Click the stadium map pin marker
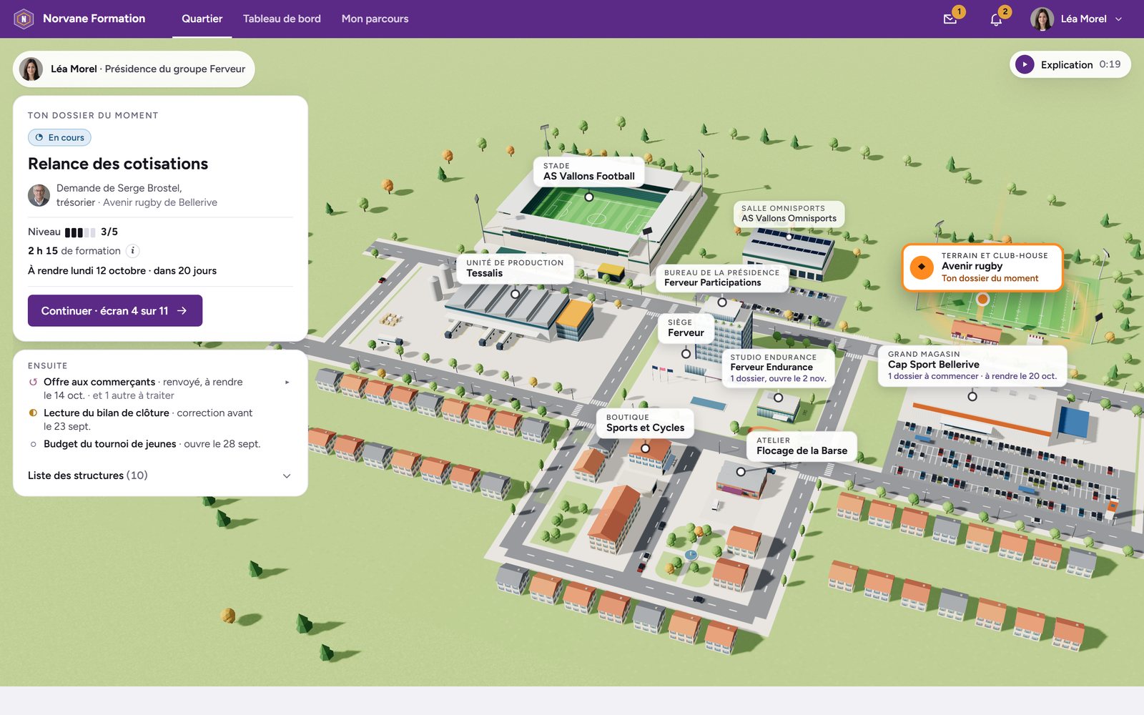The width and height of the screenshot is (1144, 715). pos(588,197)
